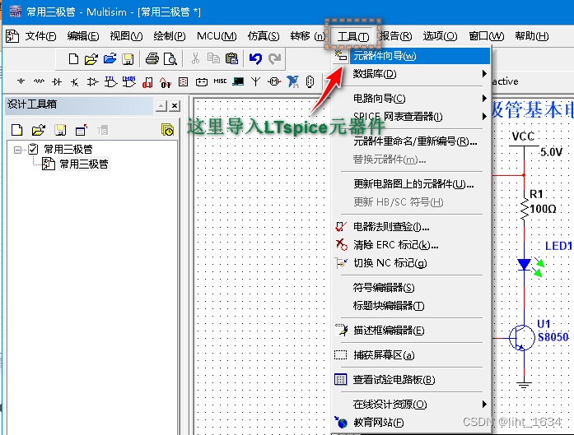Expand the 数据库(D) submenu
The image size is (574, 435).
(x=412, y=74)
